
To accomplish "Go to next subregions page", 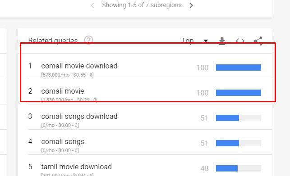I will [191, 5].
